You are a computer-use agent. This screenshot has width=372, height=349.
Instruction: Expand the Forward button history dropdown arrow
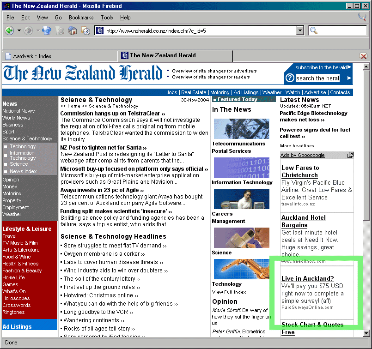coord(37,31)
